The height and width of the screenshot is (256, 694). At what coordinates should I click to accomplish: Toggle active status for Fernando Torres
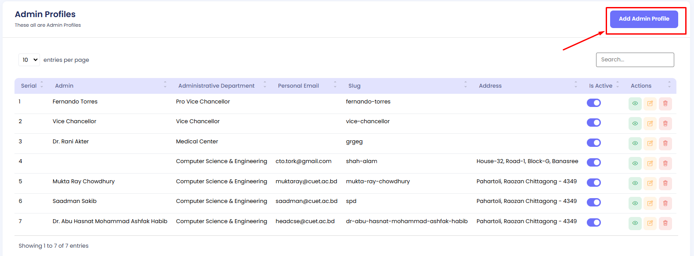click(593, 103)
